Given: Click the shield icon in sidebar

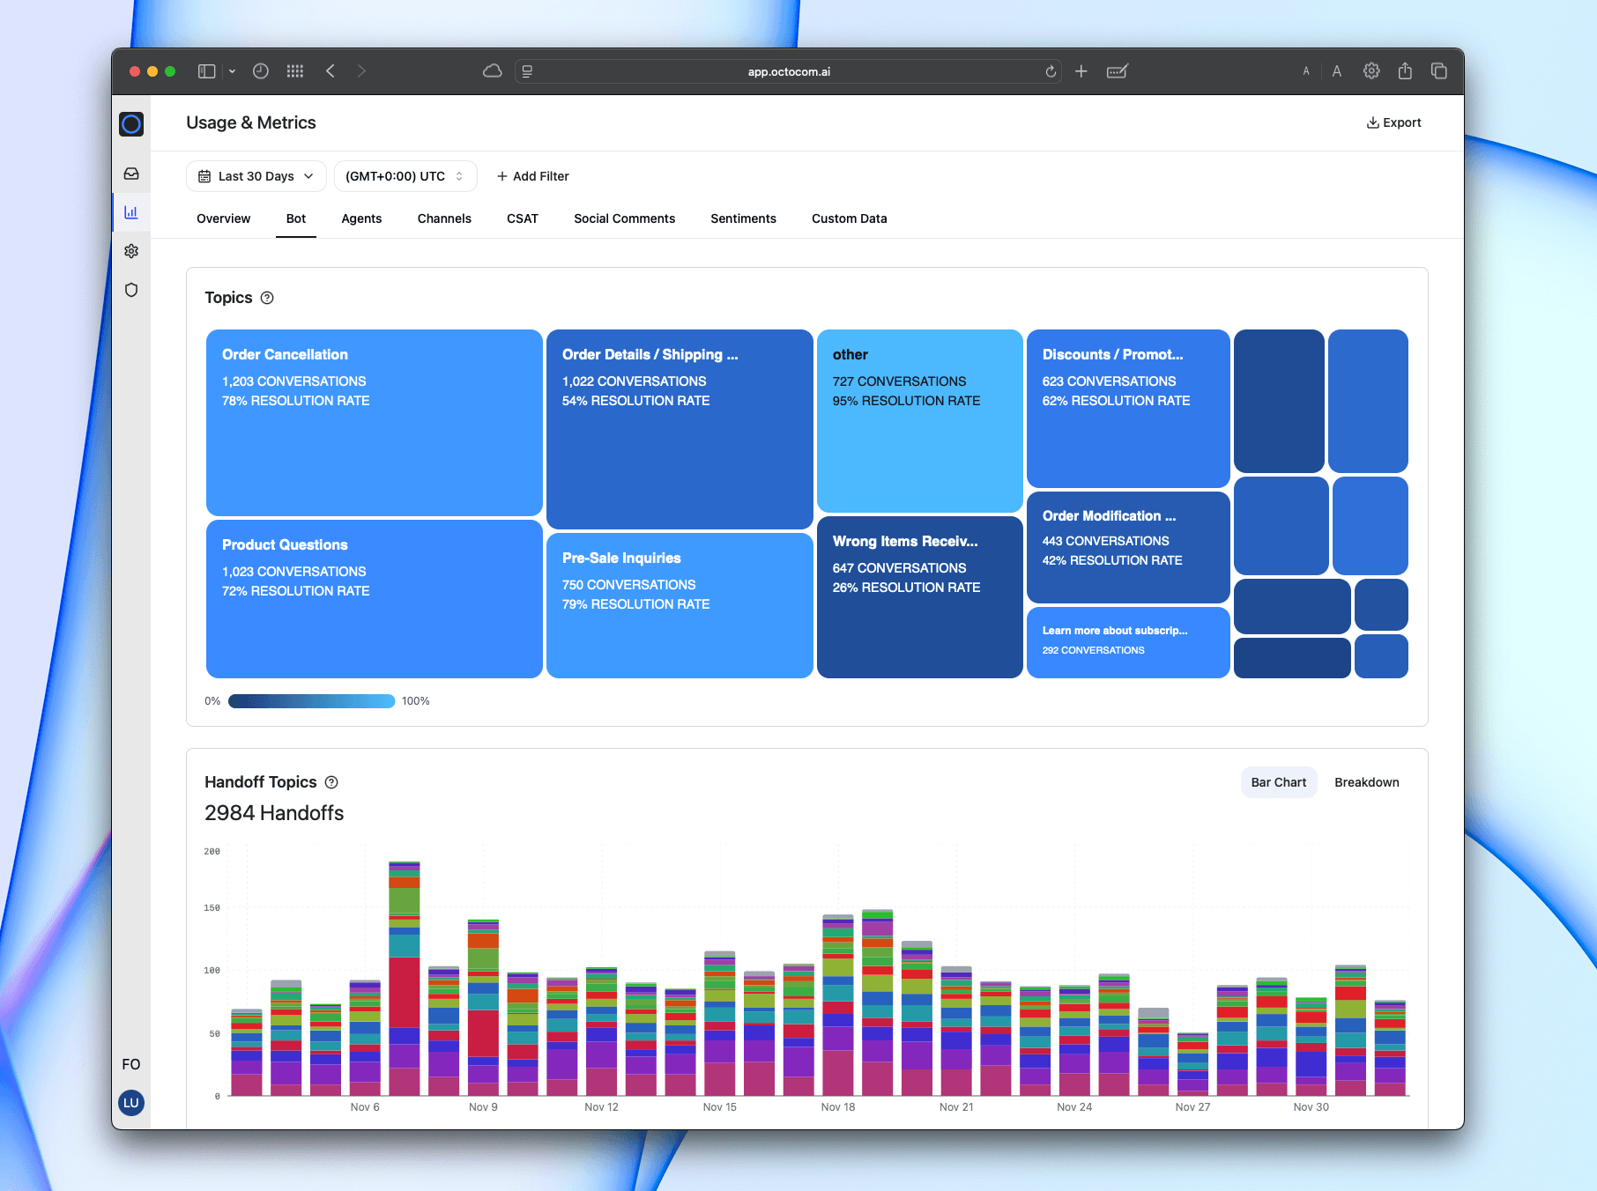Looking at the screenshot, I should 131,290.
